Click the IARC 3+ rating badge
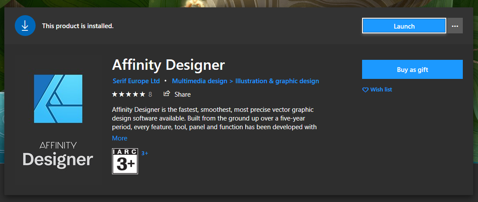The height and width of the screenshot is (202, 478). [x=125, y=161]
